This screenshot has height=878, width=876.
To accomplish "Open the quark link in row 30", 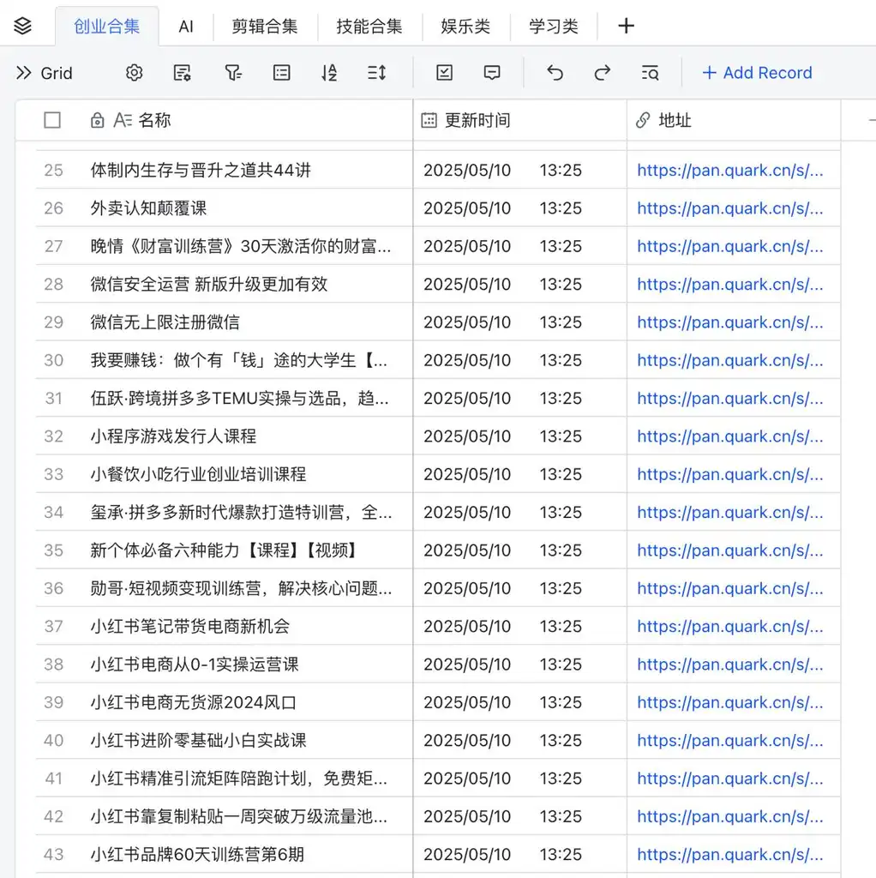I will point(730,360).
